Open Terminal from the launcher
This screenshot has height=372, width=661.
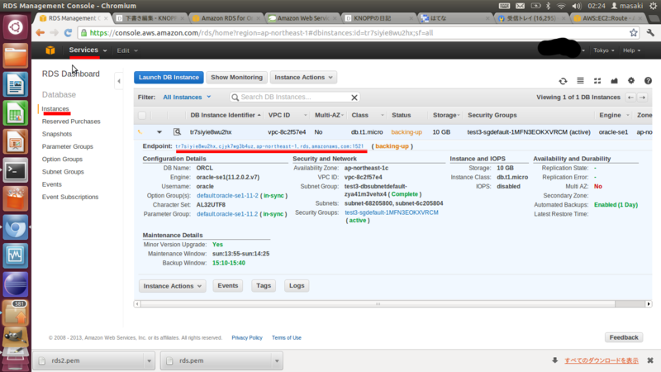[16, 171]
